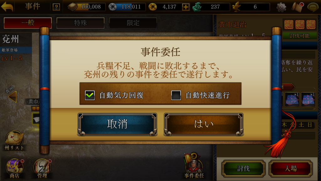This screenshot has width=321, height=181.
Task: Open the 商店 treasure chest shop icon
Action: tap(14, 168)
